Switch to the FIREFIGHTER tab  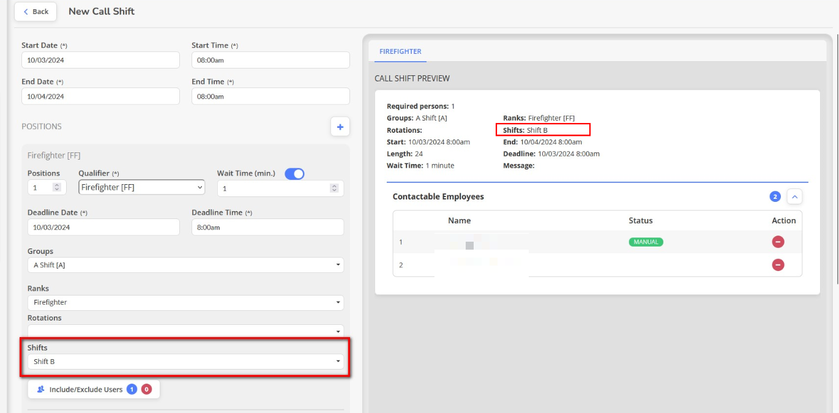400,51
